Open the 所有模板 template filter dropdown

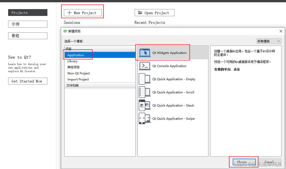269,41
